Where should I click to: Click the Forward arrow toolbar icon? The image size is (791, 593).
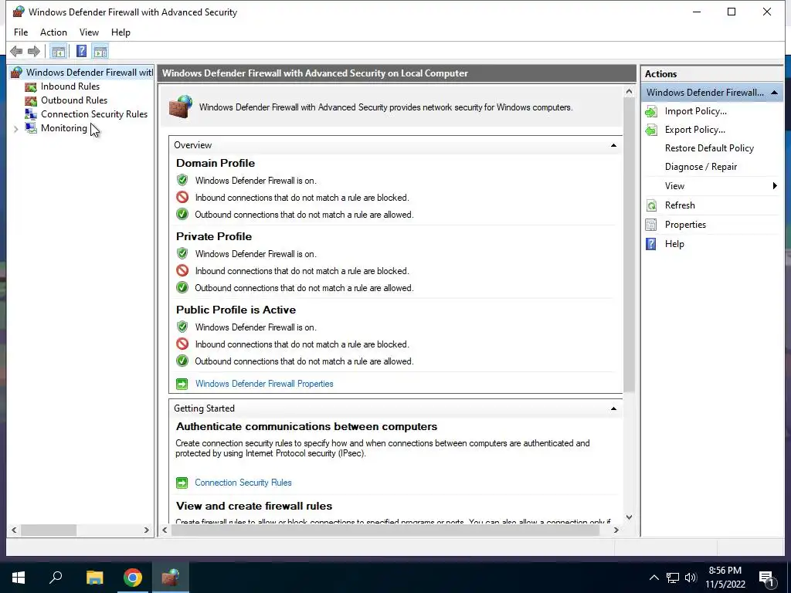[x=34, y=51]
